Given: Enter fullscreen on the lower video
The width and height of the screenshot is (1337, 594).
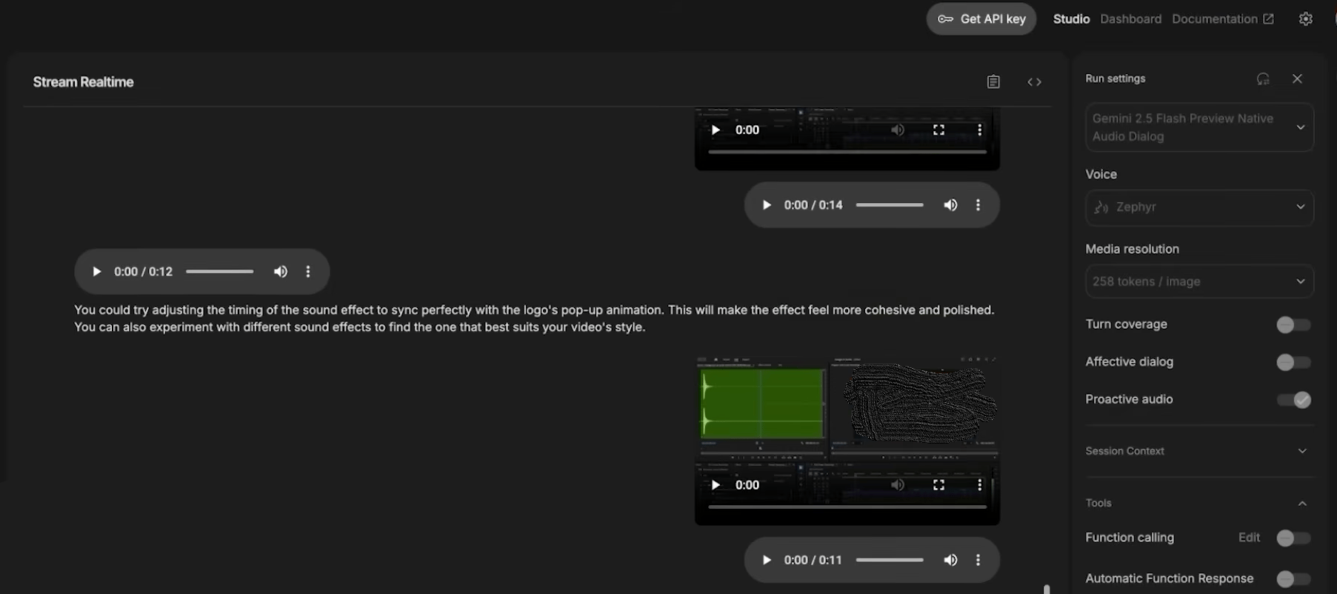Looking at the screenshot, I should click(x=938, y=485).
